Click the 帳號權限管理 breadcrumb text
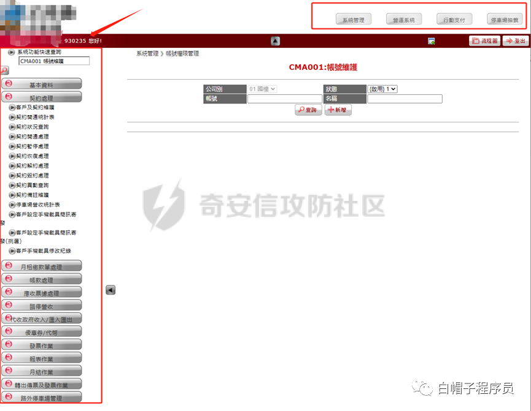This screenshot has height=411, width=531. 182,53
